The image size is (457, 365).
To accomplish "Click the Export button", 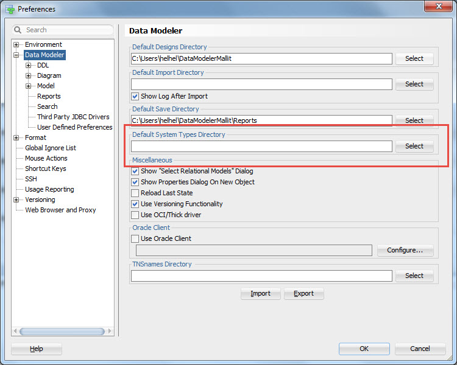I will 303,293.
